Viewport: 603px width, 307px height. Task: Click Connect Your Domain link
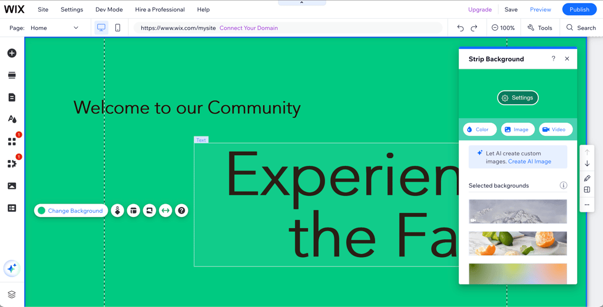click(249, 28)
